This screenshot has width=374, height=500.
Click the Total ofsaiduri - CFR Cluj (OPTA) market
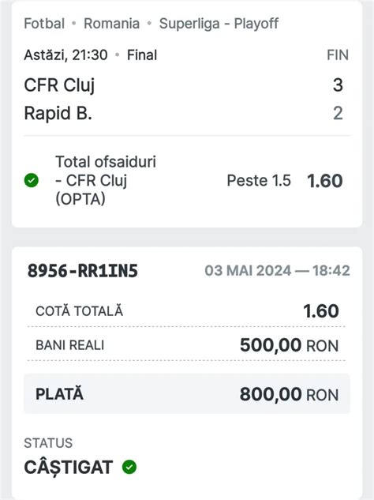[106, 180]
